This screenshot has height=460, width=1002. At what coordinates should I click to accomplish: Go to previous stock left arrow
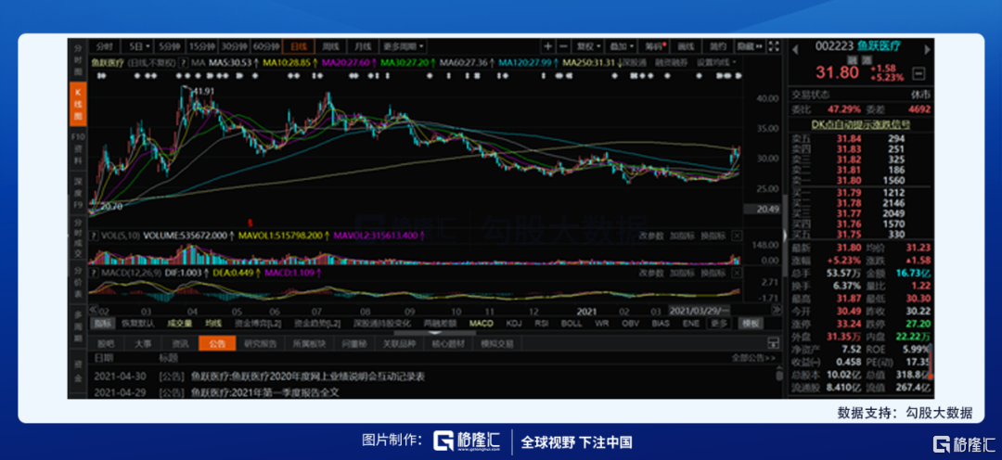point(796,50)
